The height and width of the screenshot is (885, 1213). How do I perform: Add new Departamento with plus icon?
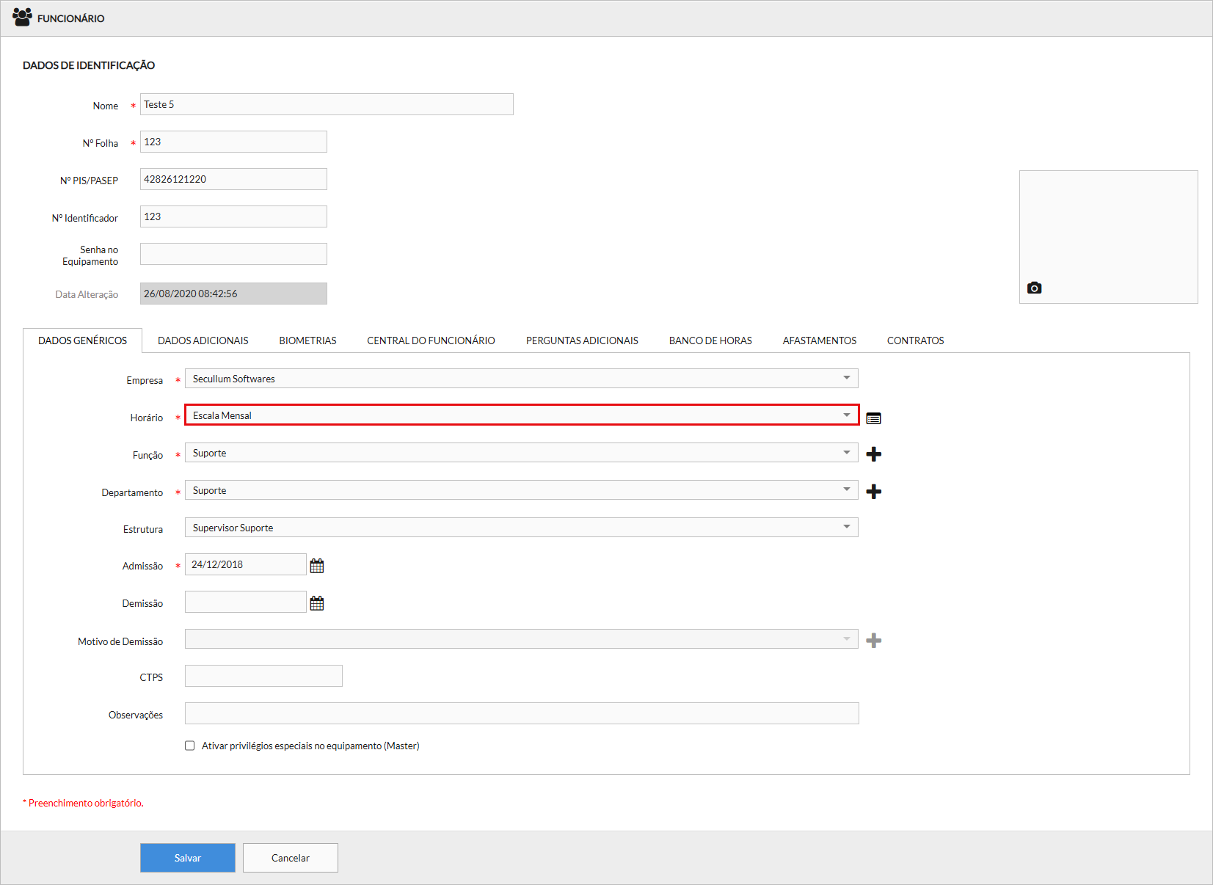click(873, 492)
